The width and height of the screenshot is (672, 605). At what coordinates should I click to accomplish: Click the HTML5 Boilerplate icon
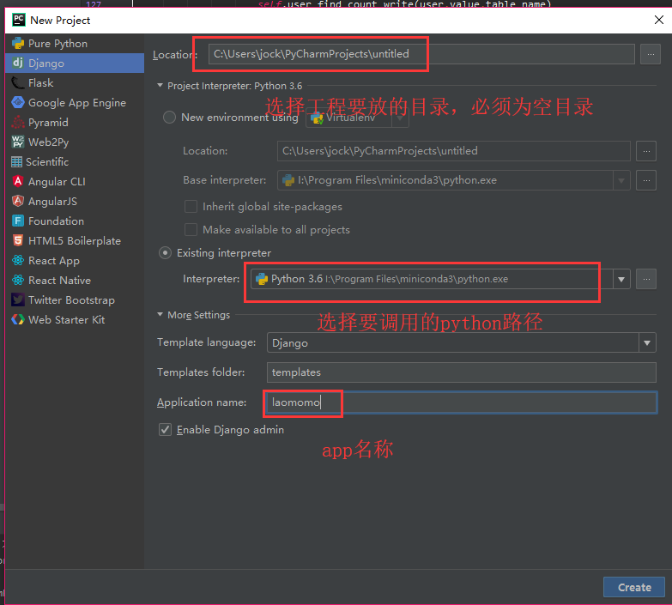tap(17, 240)
